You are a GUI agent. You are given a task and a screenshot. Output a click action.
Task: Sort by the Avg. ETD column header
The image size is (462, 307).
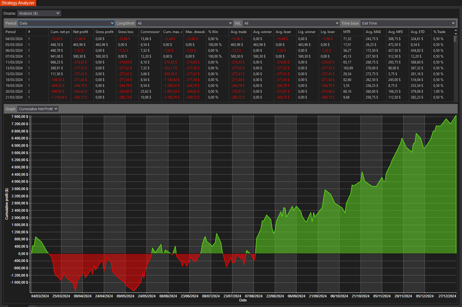[x=420, y=32]
